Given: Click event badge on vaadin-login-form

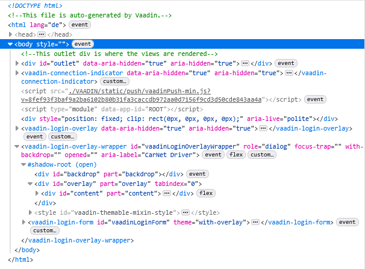Looking at the screenshot, I should tap(347, 222).
